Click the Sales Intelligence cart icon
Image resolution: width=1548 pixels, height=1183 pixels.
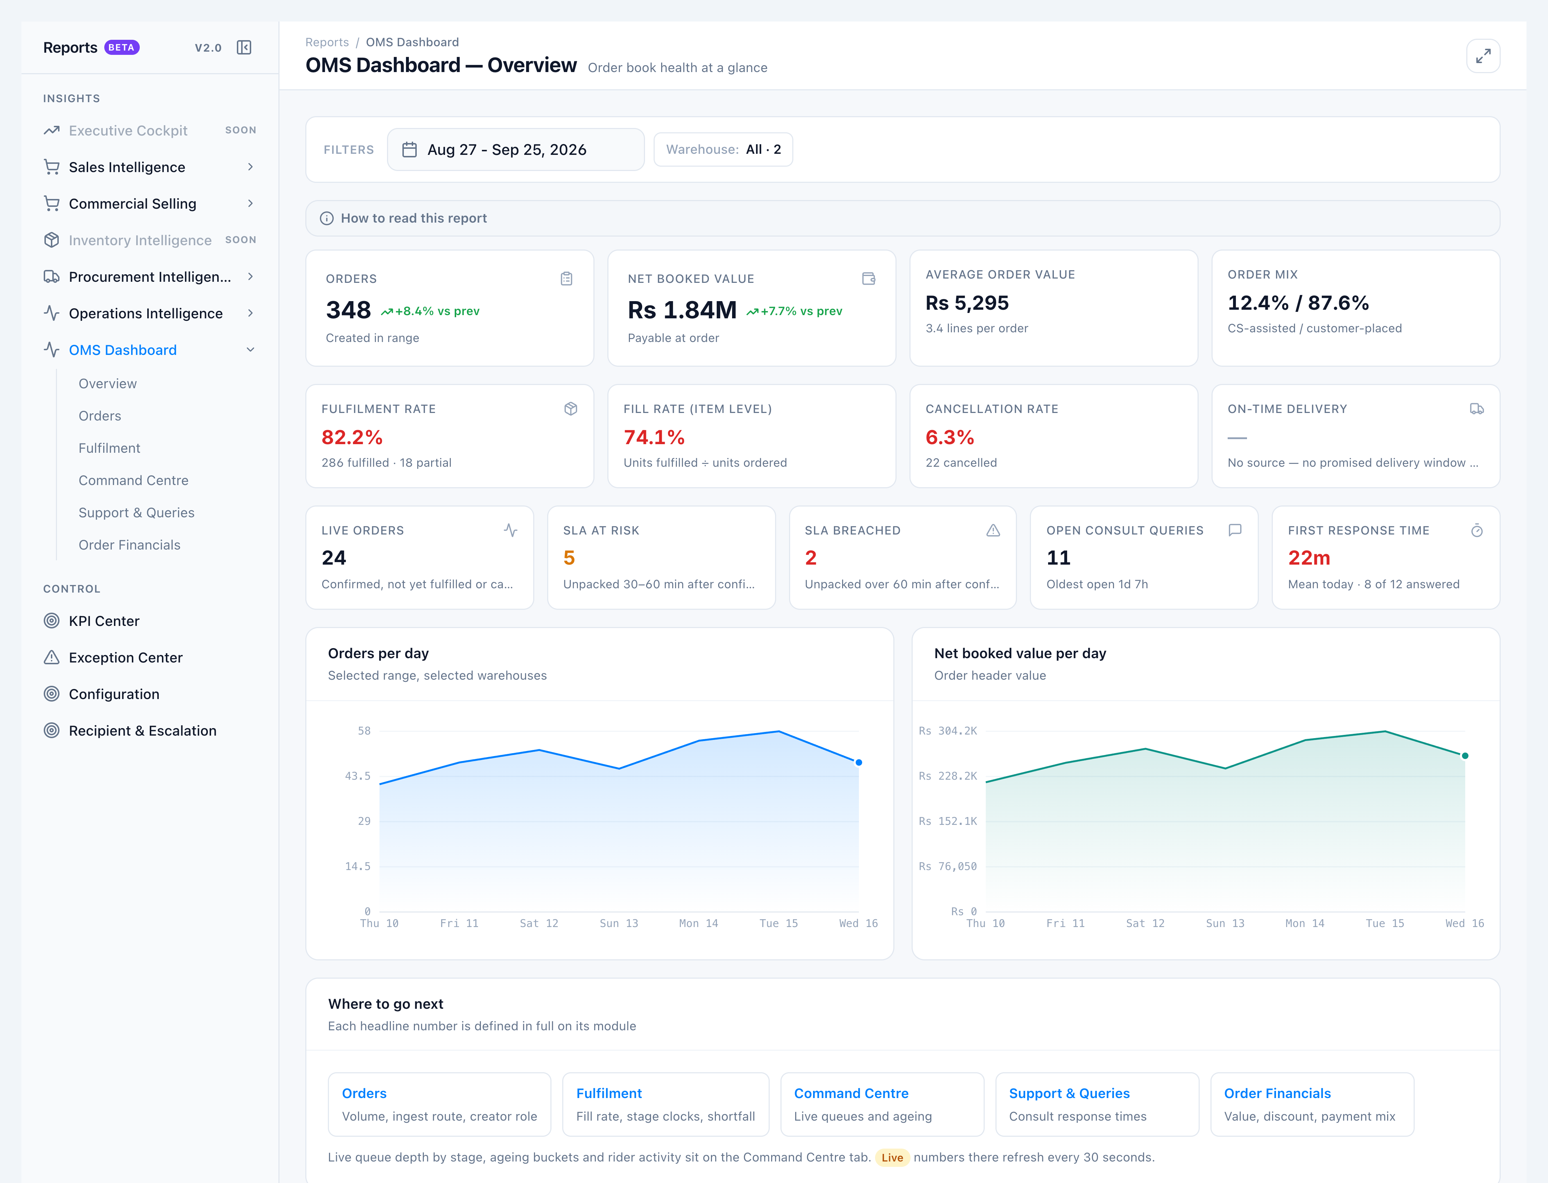pos(51,167)
